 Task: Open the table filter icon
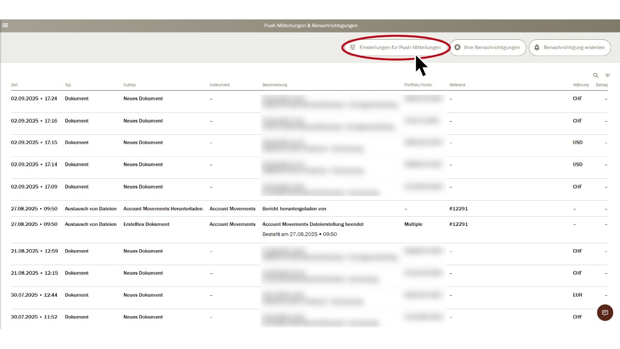pos(607,76)
